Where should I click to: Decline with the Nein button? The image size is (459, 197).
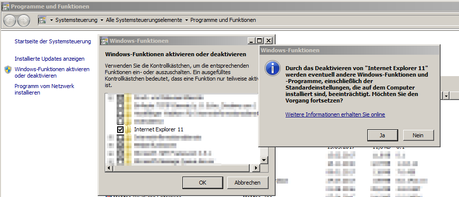[418, 135]
